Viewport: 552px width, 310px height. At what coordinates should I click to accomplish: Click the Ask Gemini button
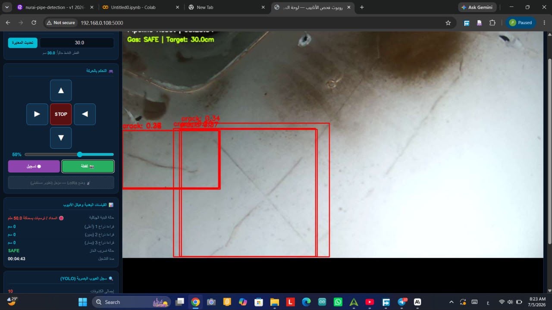coord(477,7)
